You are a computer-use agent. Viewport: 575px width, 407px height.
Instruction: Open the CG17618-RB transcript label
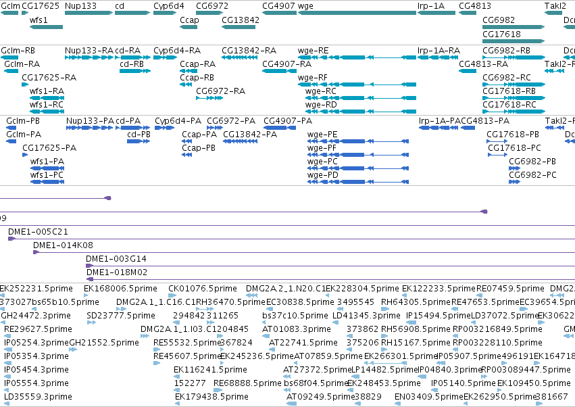[x=509, y=91]
